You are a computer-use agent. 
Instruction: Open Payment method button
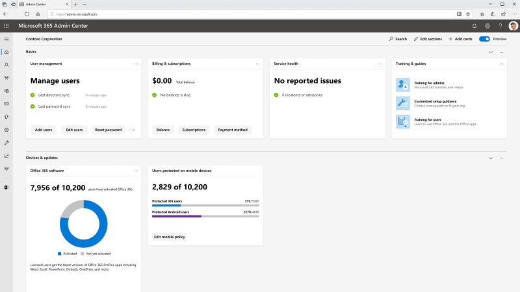(x=233, y=130)
